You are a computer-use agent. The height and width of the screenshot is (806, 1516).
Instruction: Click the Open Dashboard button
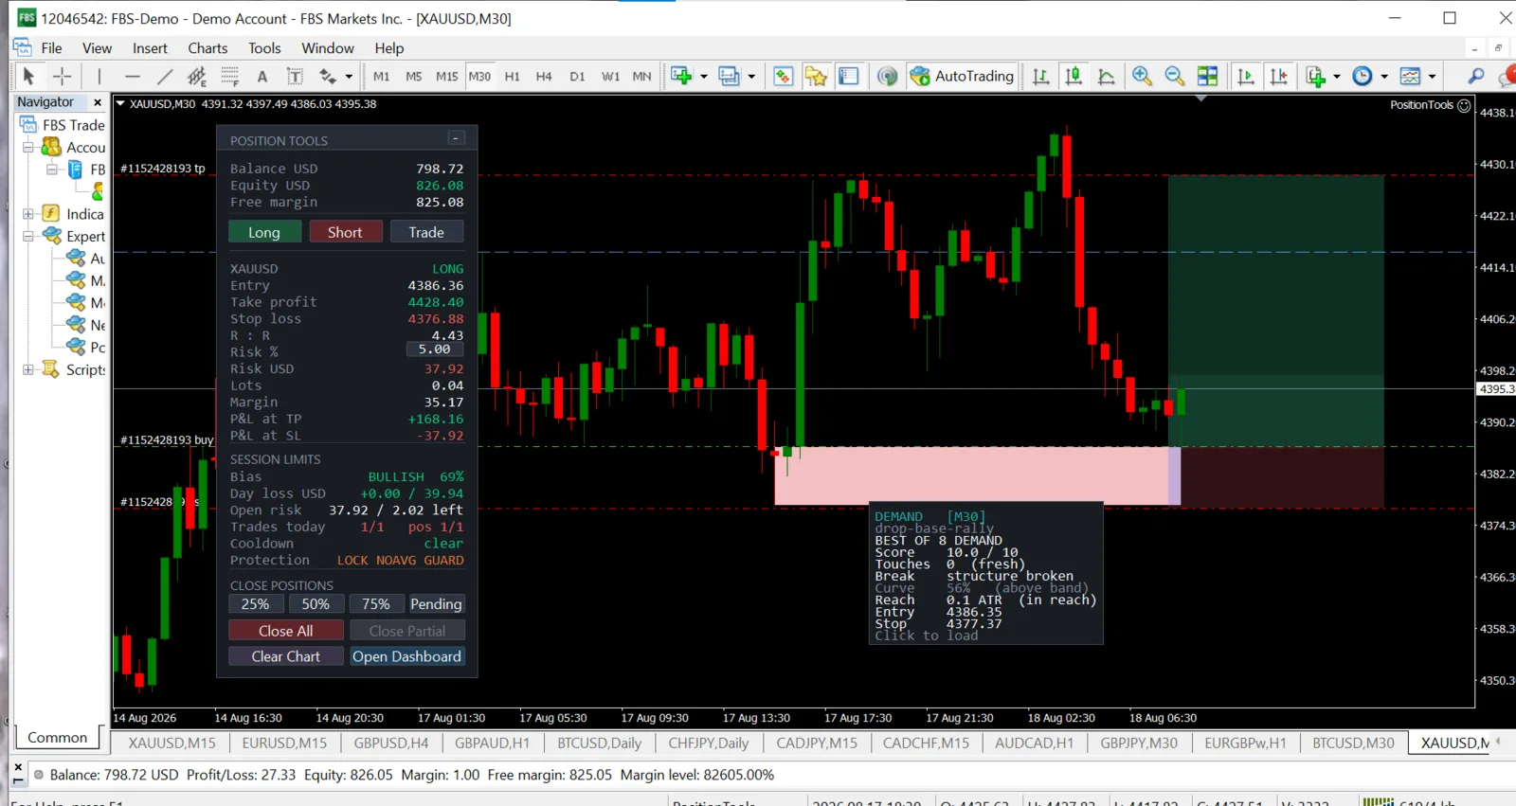point(407,656)
